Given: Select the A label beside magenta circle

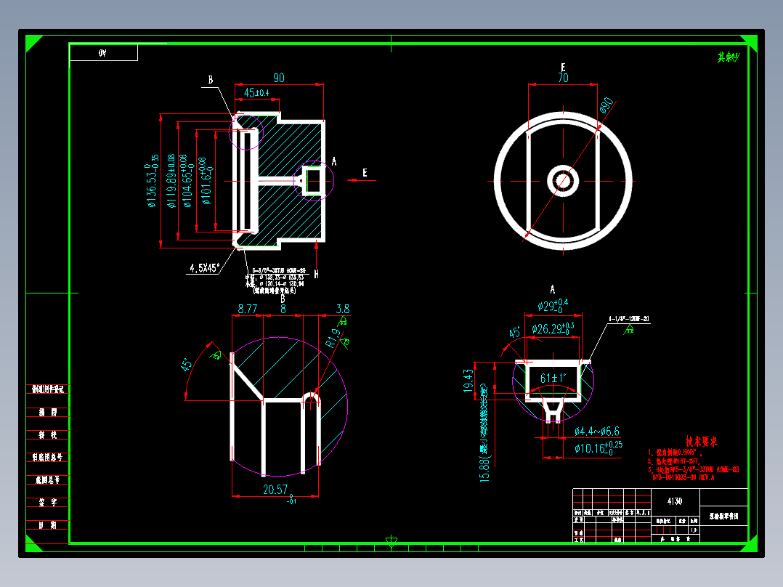Looking at the screenshot, I should (x=334, y=162).
